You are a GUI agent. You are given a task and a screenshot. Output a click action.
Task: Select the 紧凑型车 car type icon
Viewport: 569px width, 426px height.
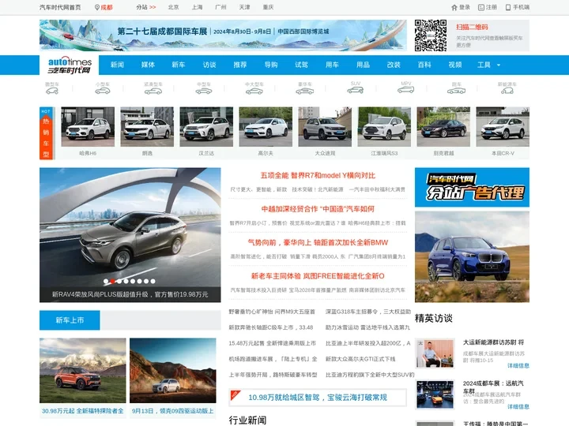click(x=153, y=91)
